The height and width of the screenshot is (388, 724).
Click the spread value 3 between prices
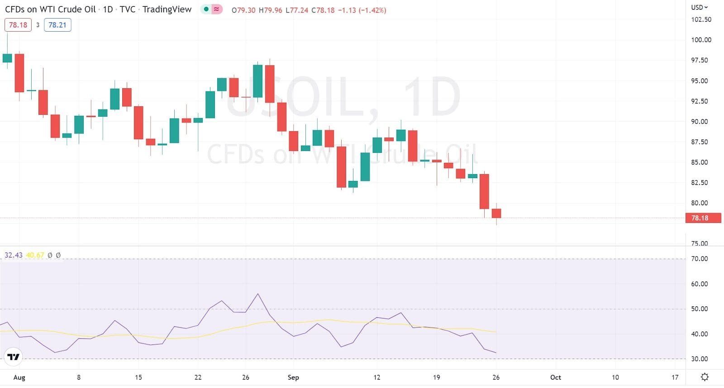pos(38,25)
